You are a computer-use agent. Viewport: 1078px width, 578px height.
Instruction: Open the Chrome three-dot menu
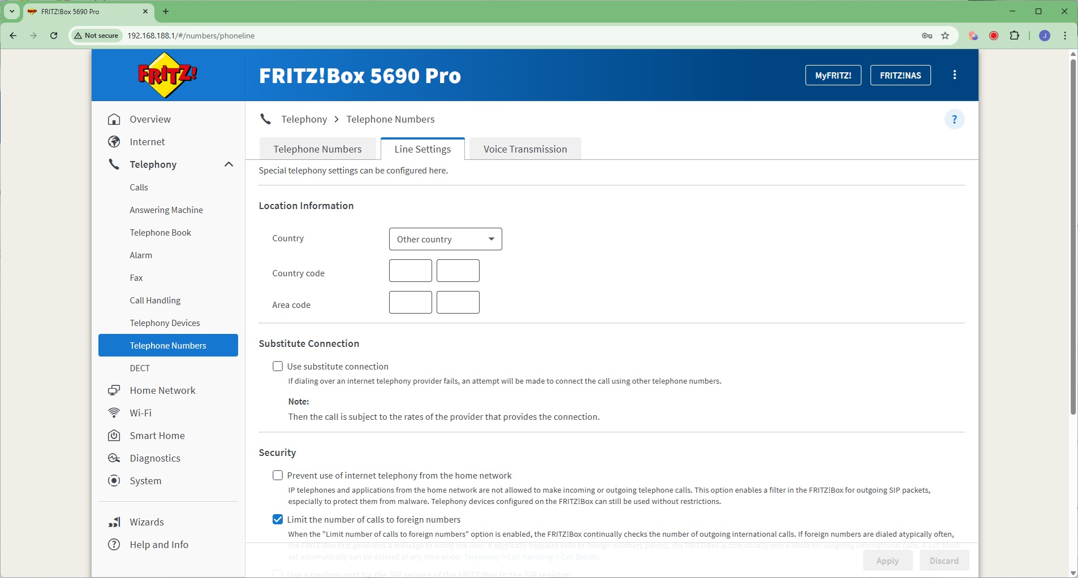click(x=1065, y=36)
